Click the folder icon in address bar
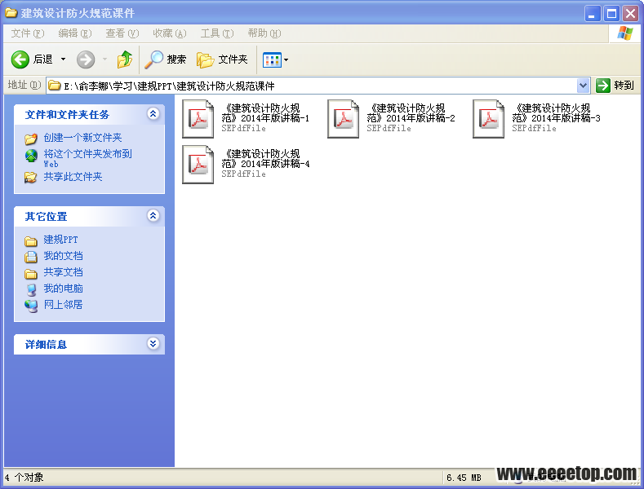Screen dimensions: 644x489 click(x=54, y=86)
